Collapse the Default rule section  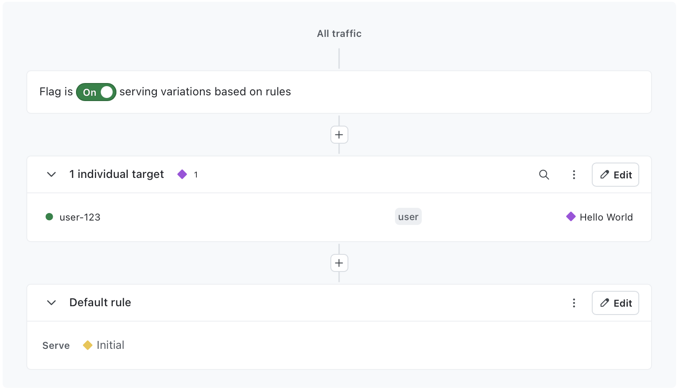pos(51,303)
